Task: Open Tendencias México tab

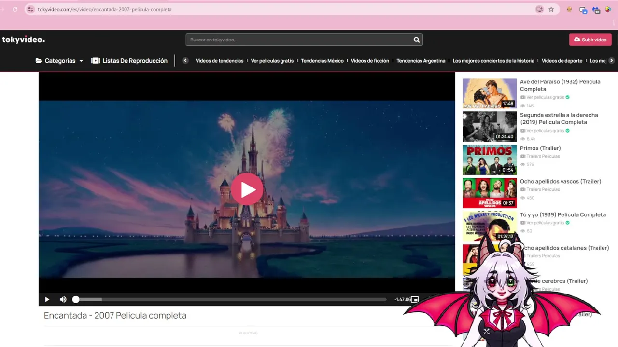Action: (322, 61)
